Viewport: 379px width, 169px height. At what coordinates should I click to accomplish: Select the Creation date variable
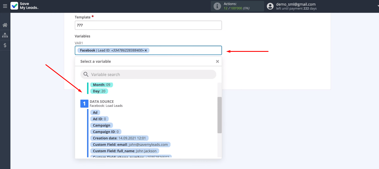[119, 138]
